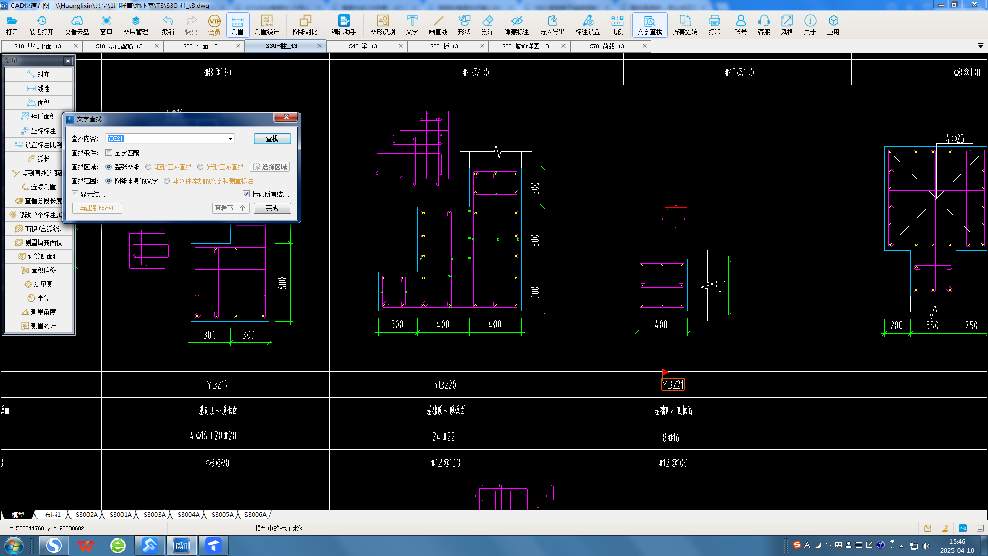
Task: Open the 编辑助手 edit assistant
Action: click(x=344, y=25)
